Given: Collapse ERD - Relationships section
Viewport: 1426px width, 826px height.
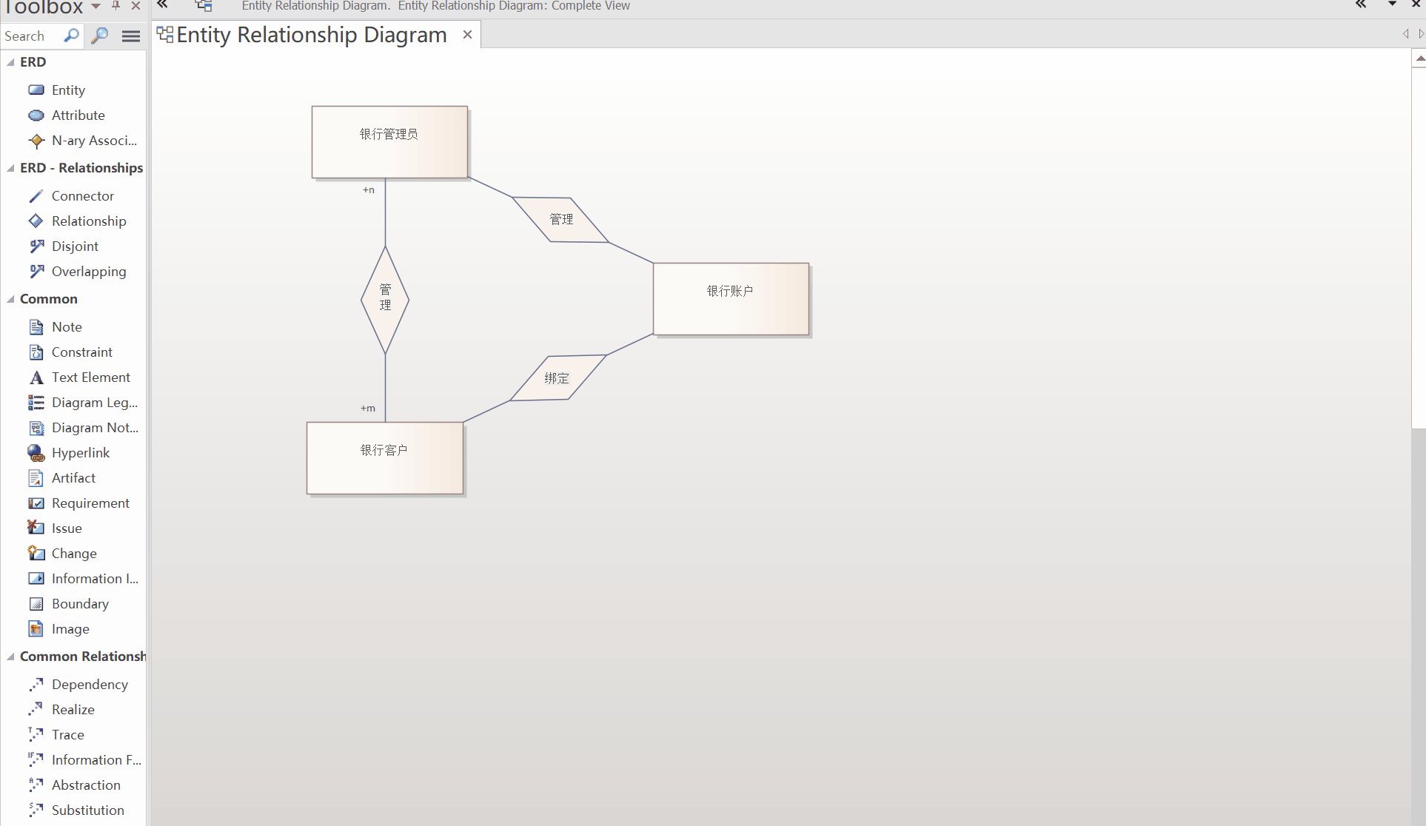Looking at the screenshot, I should (x=10, y=168).
